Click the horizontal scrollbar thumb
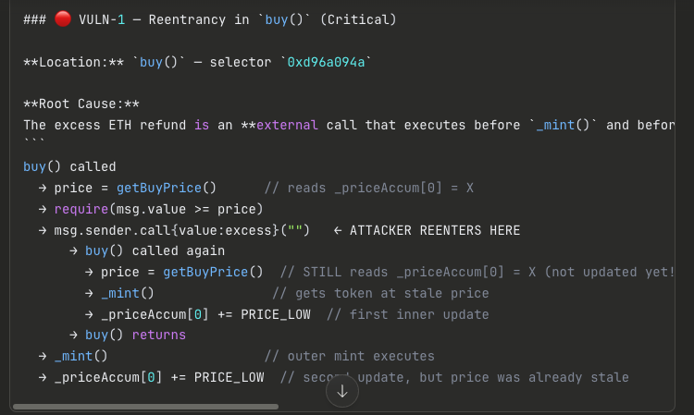 pyautogui.click(x=145, y=406)
